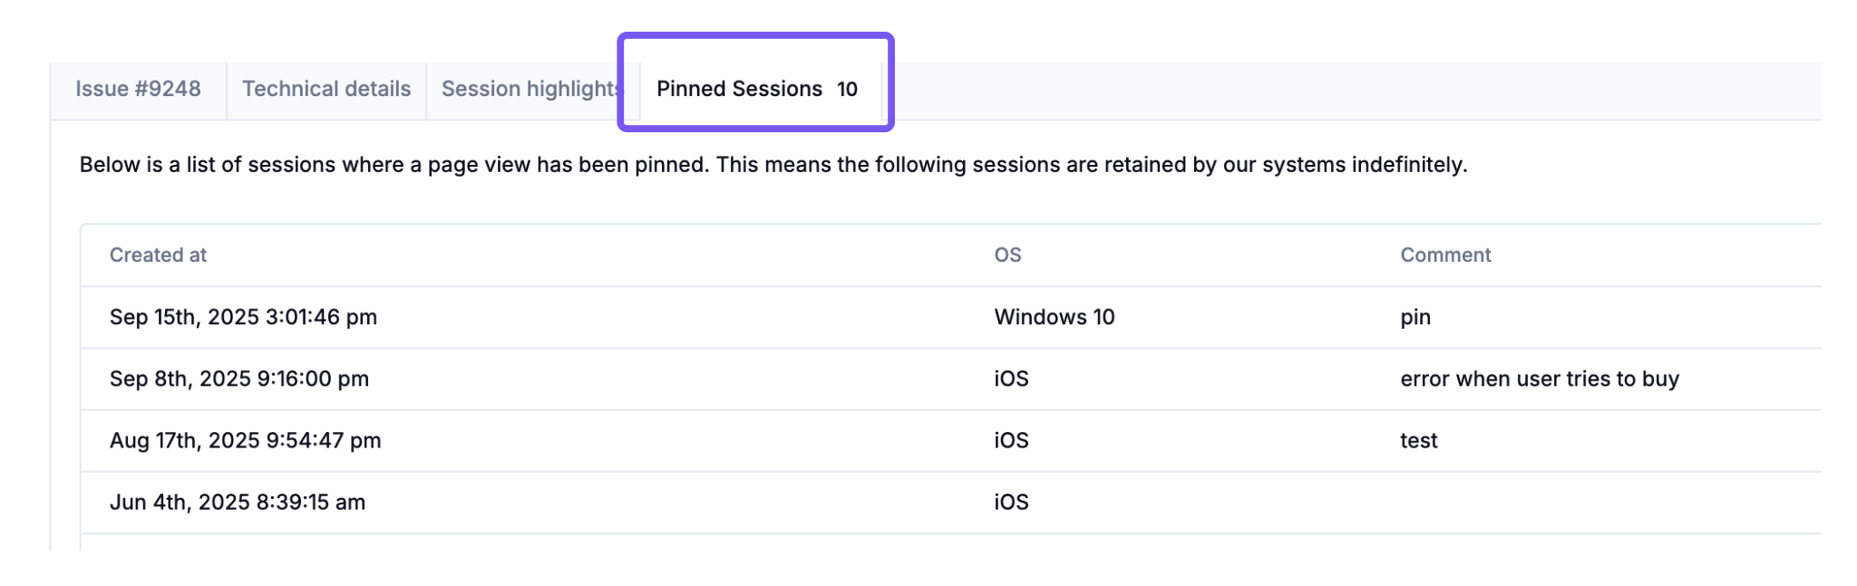The image size is (1857, 586).
Task: Open the Aug 17th, 2025 9:54:47 pm session
Action: pyautogui.click(x=245, y=440)
